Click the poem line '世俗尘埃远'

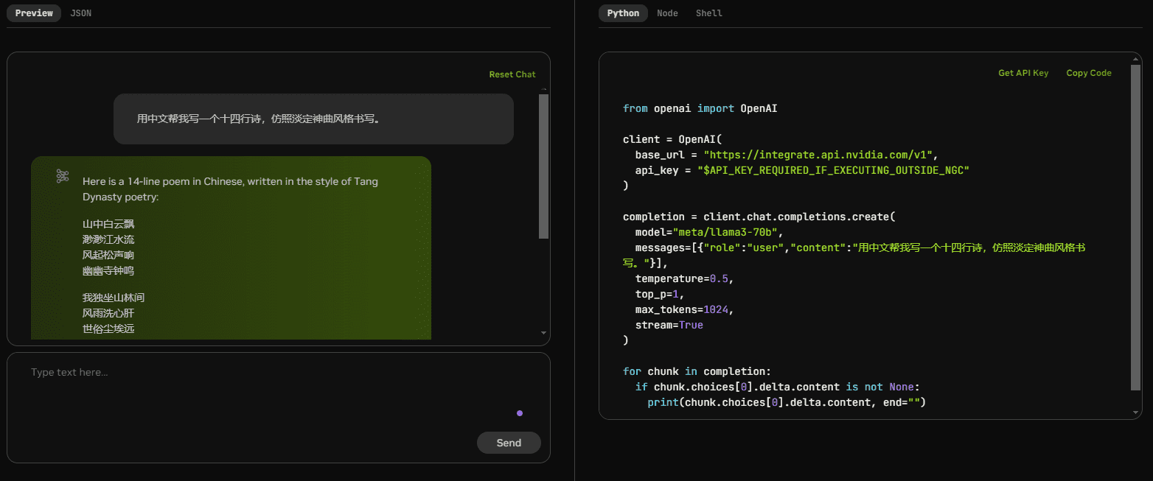tap(108, 329)
